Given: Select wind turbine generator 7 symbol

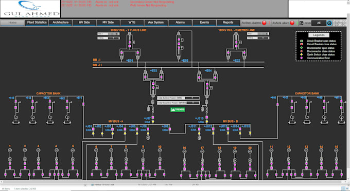Looking at the screenshot, I should pyautogui.click(x=111, y=150).
